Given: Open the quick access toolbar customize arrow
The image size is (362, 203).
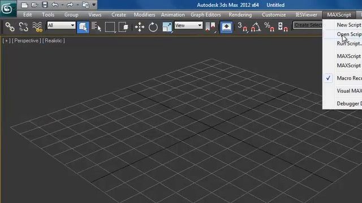Looking at the screenshot, I should coord(94,5).
